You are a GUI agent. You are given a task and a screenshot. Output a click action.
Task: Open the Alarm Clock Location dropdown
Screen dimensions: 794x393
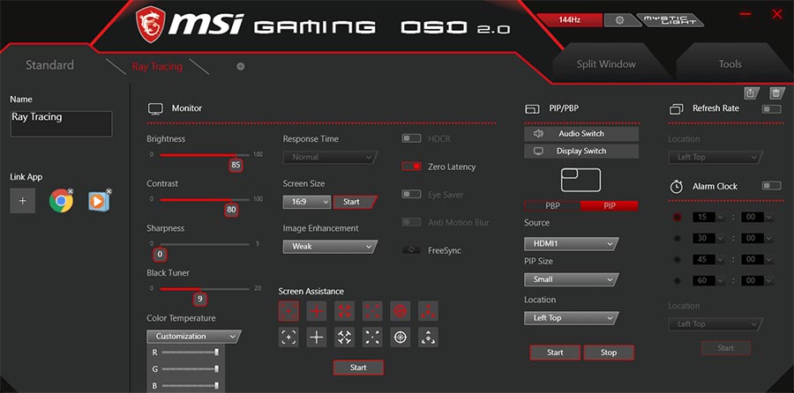point(715,324)
